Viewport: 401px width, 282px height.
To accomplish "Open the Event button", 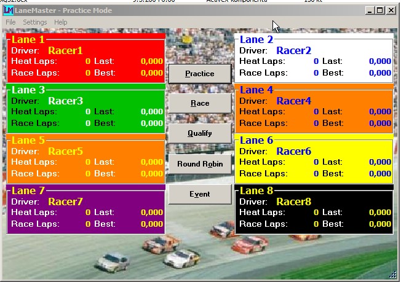I will (200, 194).
